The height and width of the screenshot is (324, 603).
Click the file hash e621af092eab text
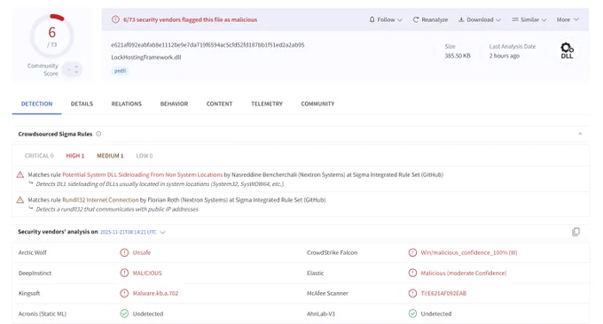pos(208,45)
